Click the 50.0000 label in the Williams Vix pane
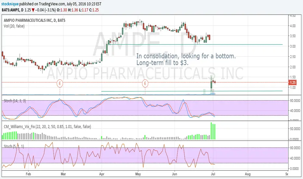This screenshot has width=303, height=179. (x=295, y=129)
